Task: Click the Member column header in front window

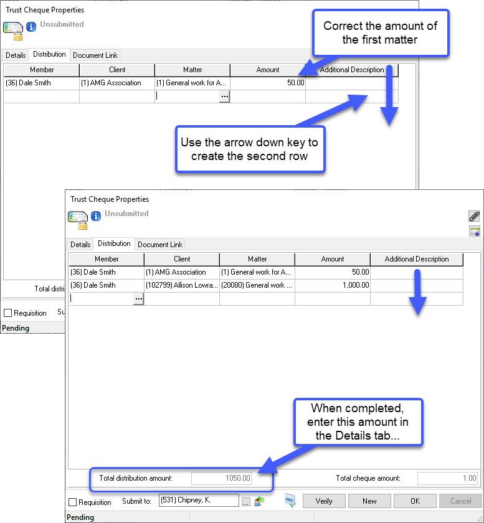Action: pyautogui.click(x=107, y=259)
